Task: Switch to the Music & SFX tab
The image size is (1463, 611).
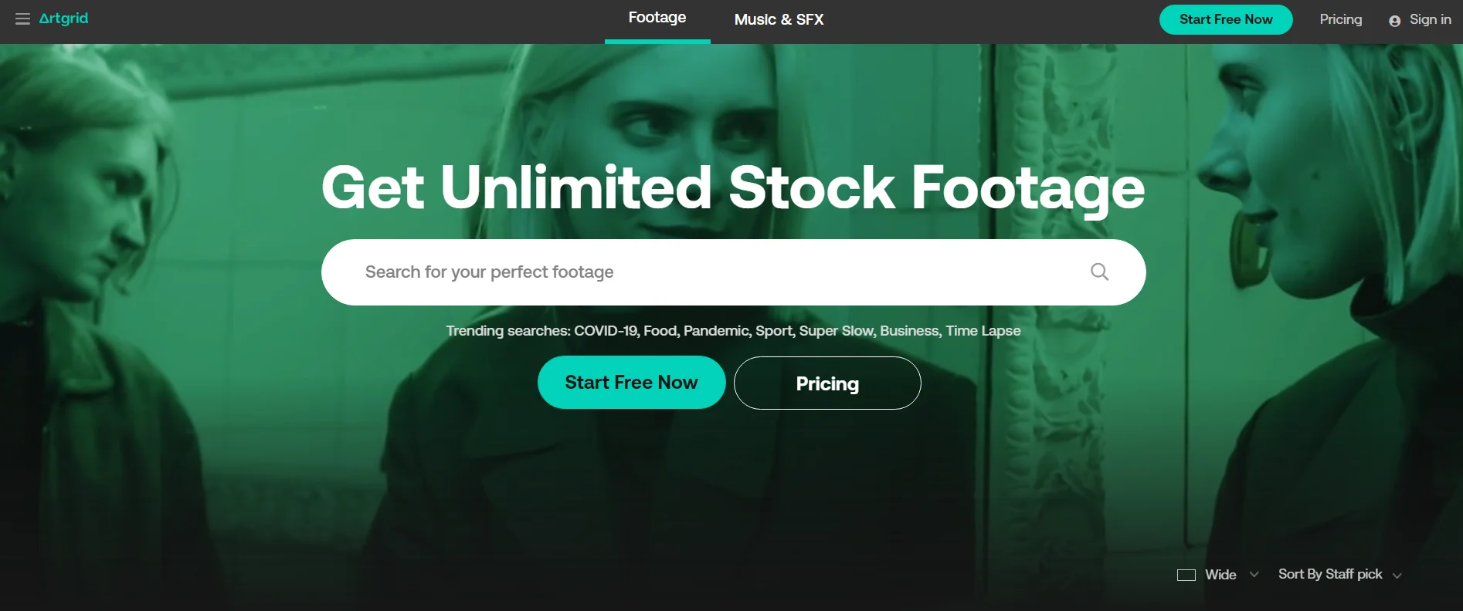Action: [x=779, y=20]
